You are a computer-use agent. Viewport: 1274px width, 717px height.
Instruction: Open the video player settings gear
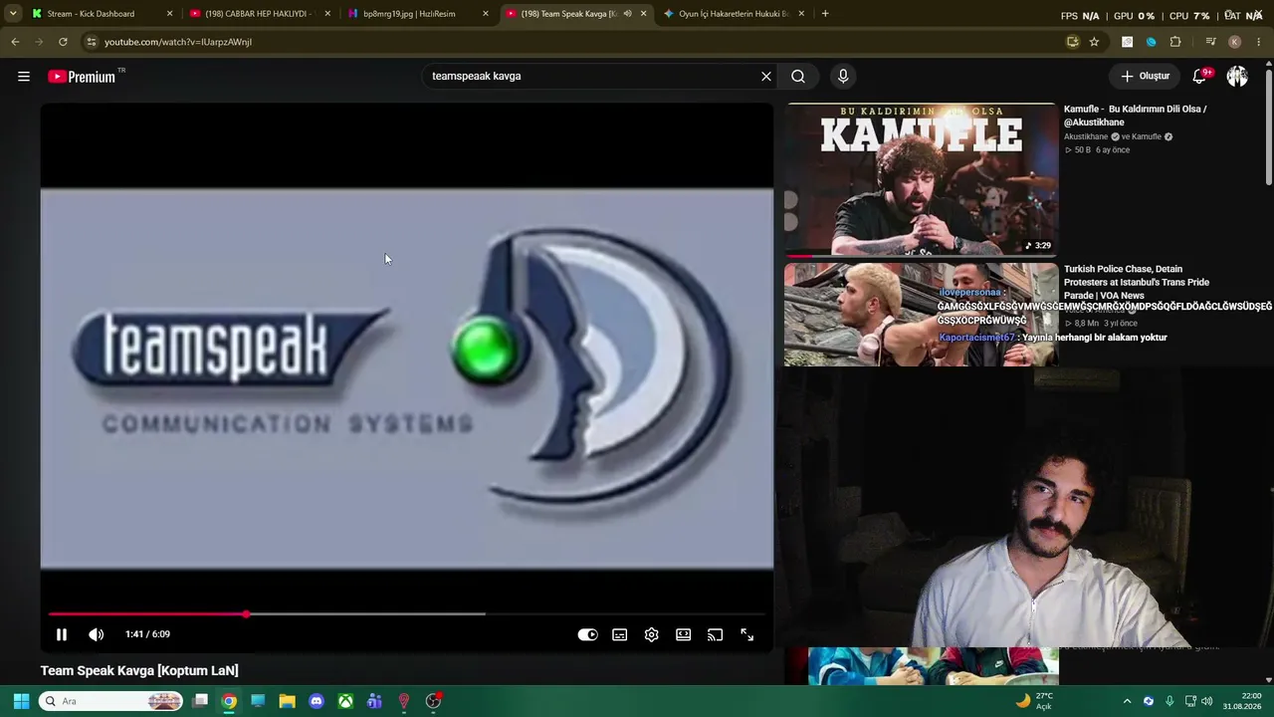click(651, 634)
